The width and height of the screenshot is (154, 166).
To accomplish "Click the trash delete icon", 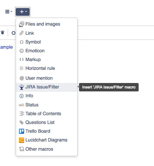I will (3, 33).
